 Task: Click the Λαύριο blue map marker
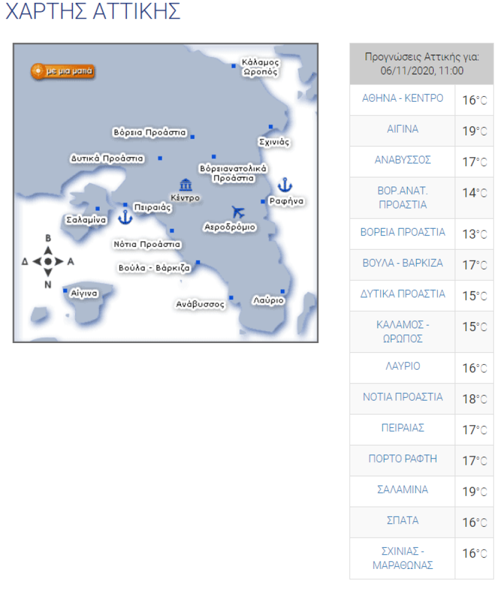point(282,291)
